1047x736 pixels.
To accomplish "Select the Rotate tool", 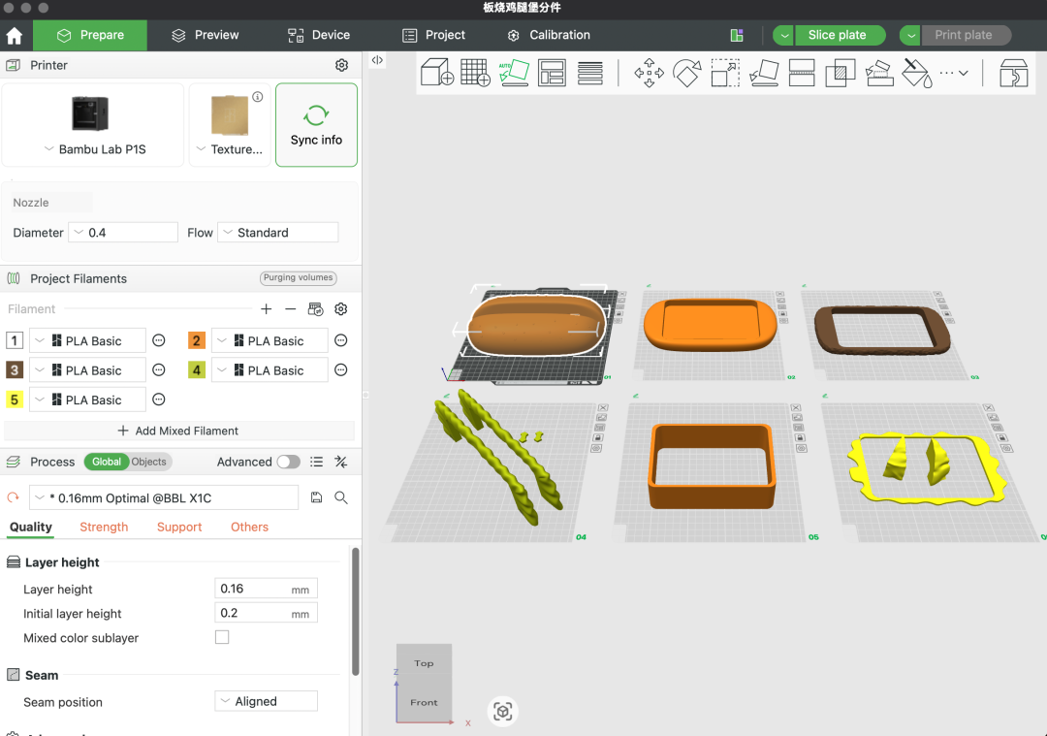I will tap(687, 73).
